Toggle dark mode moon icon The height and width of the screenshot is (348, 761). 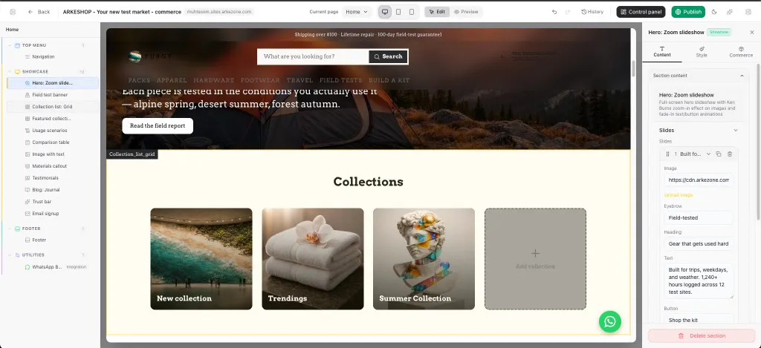tap(714, 12)
